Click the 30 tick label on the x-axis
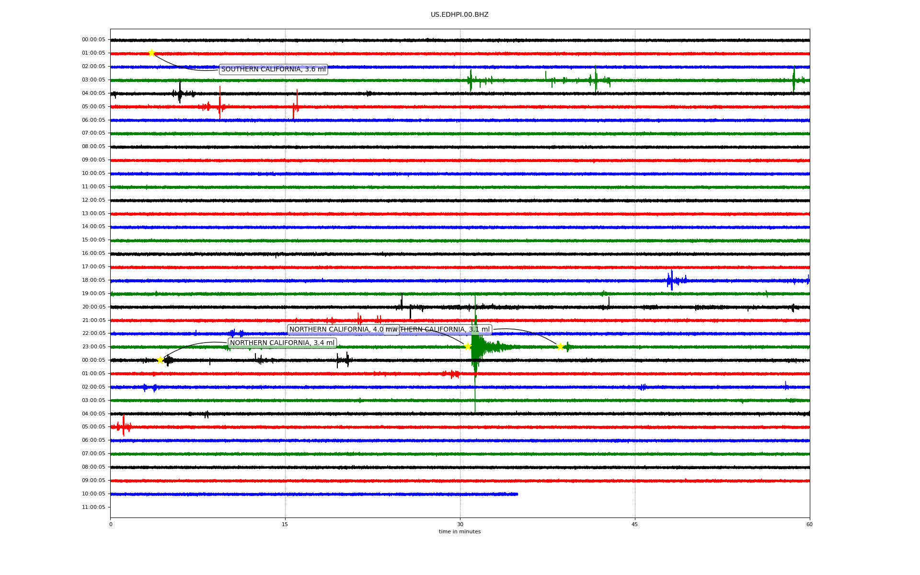The height and width of the screenshot is (575, 920). click(x=460, y=524)
